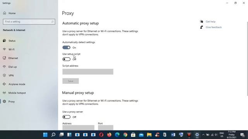
Task: Open the Wi-Fi settings section
Action: pyautogui.click(x=11, y=49)
